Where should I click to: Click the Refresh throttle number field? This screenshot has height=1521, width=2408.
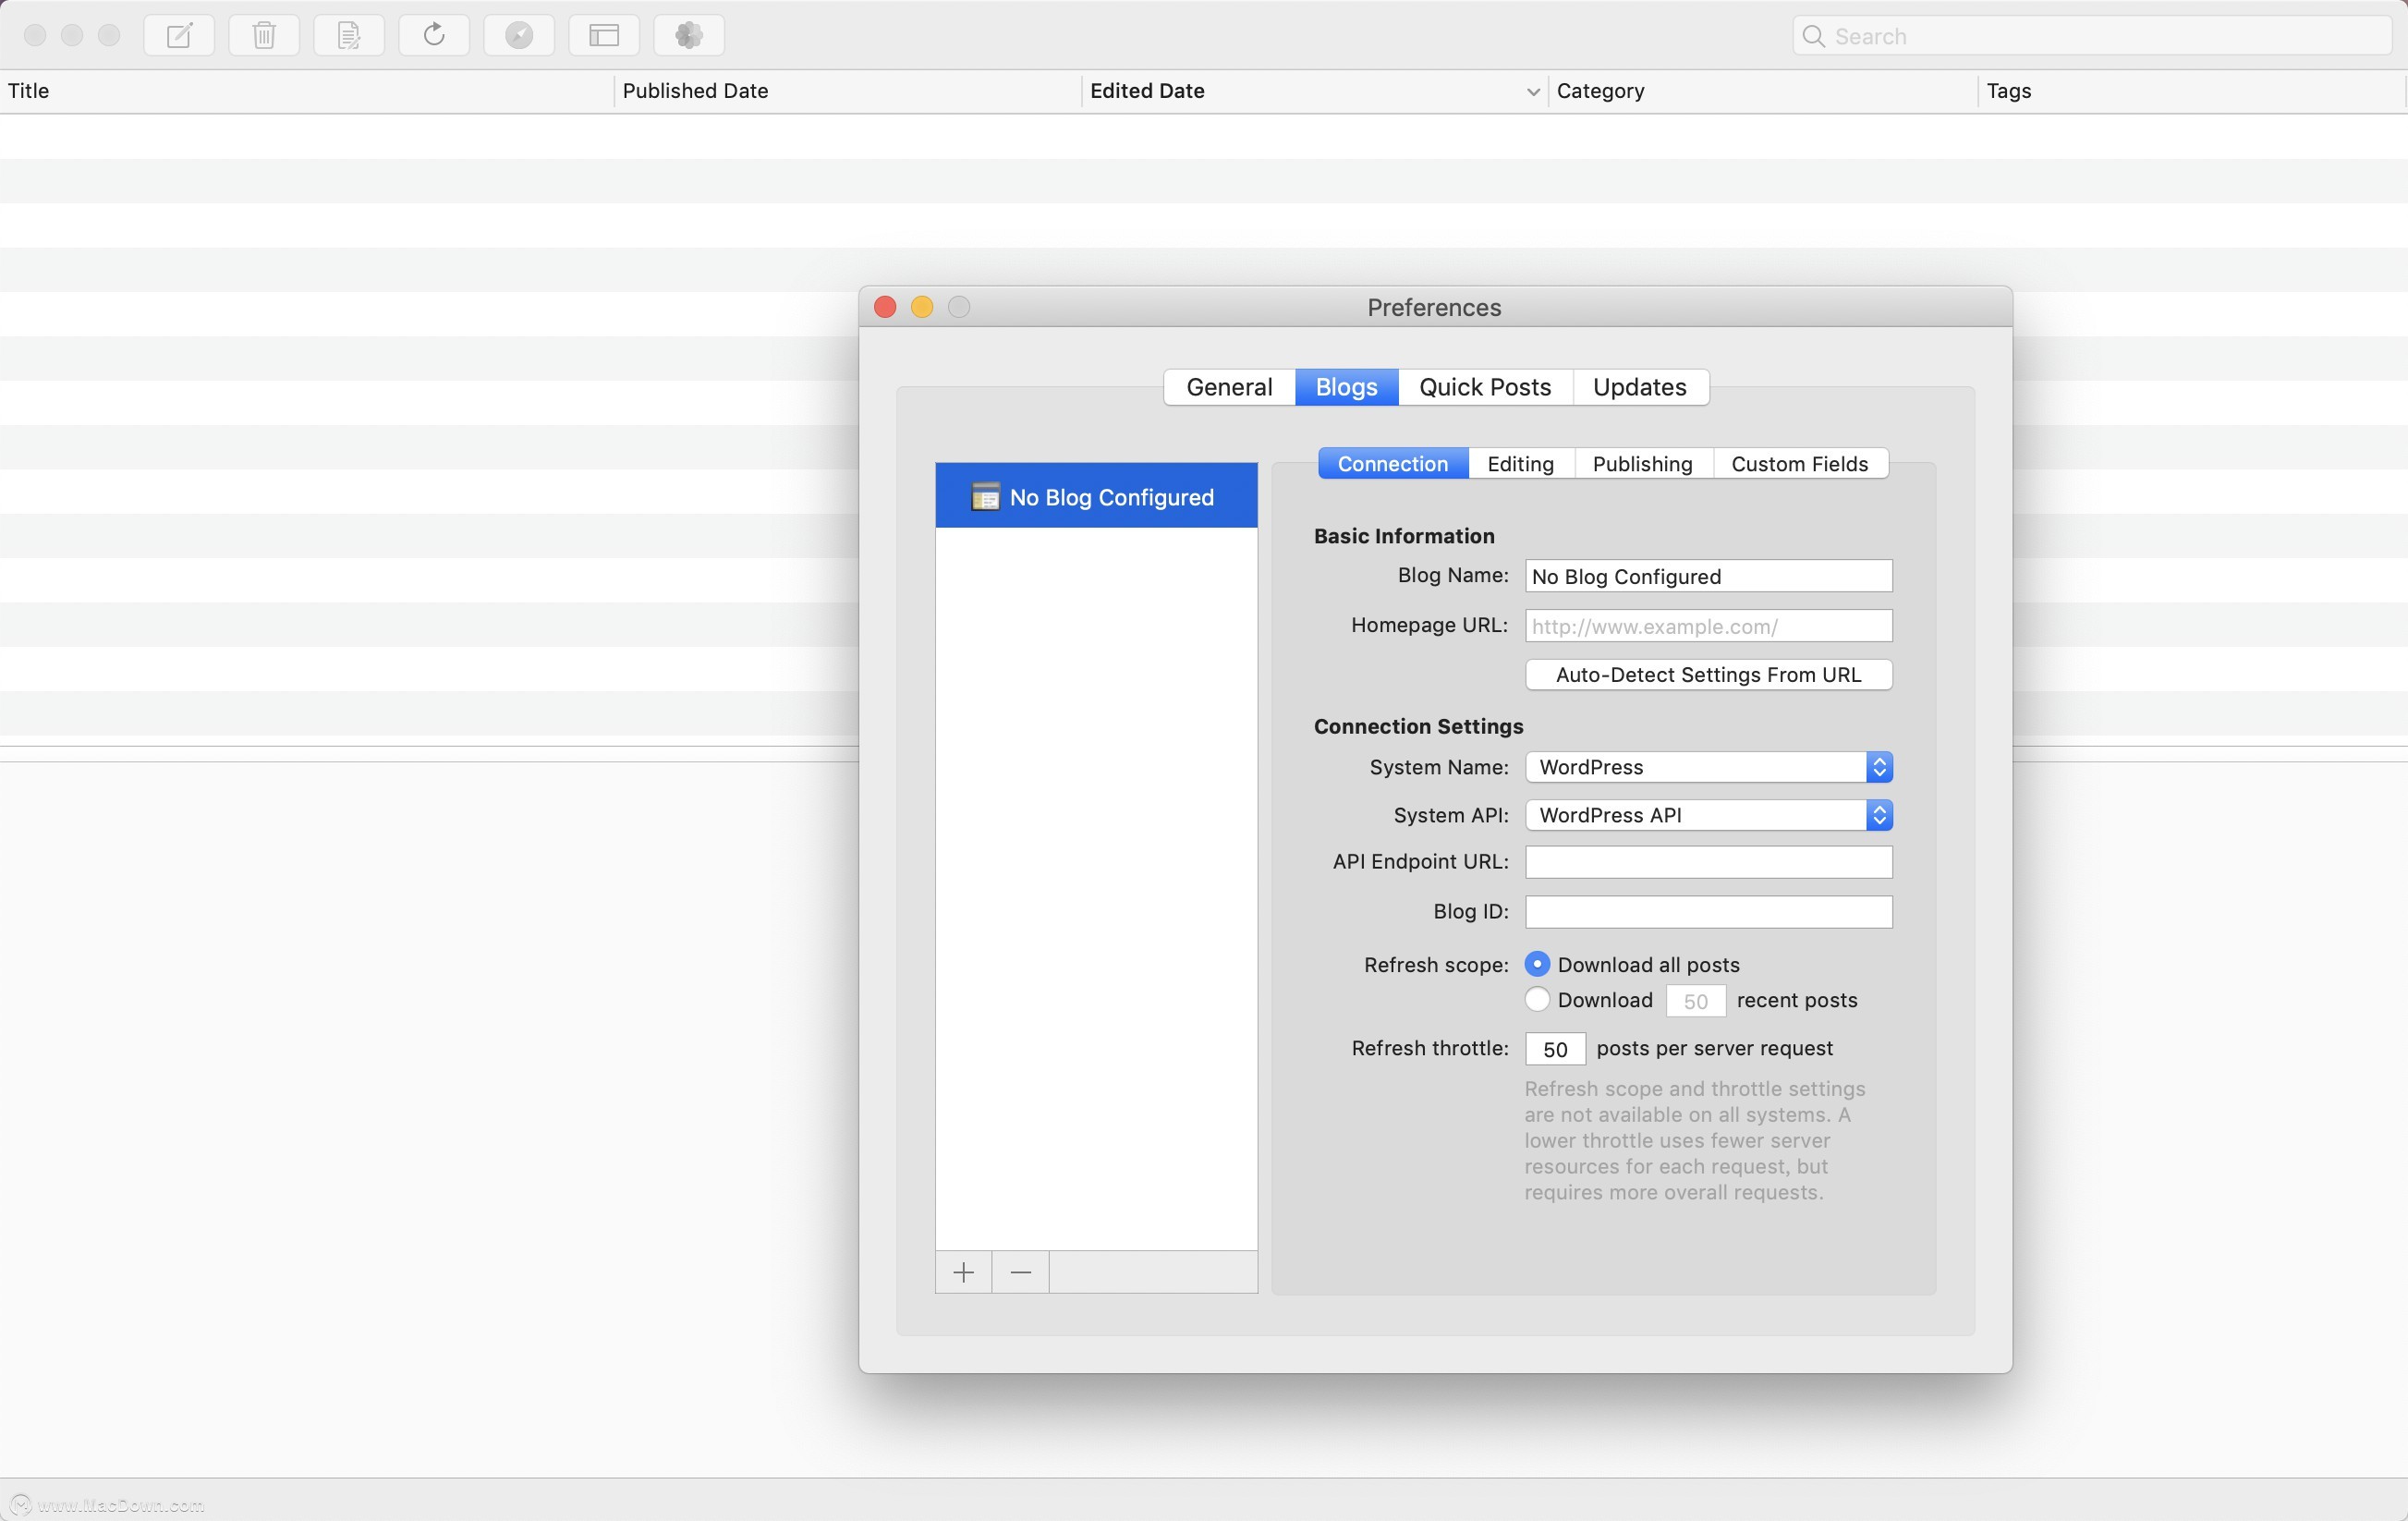[1555, 1049]
